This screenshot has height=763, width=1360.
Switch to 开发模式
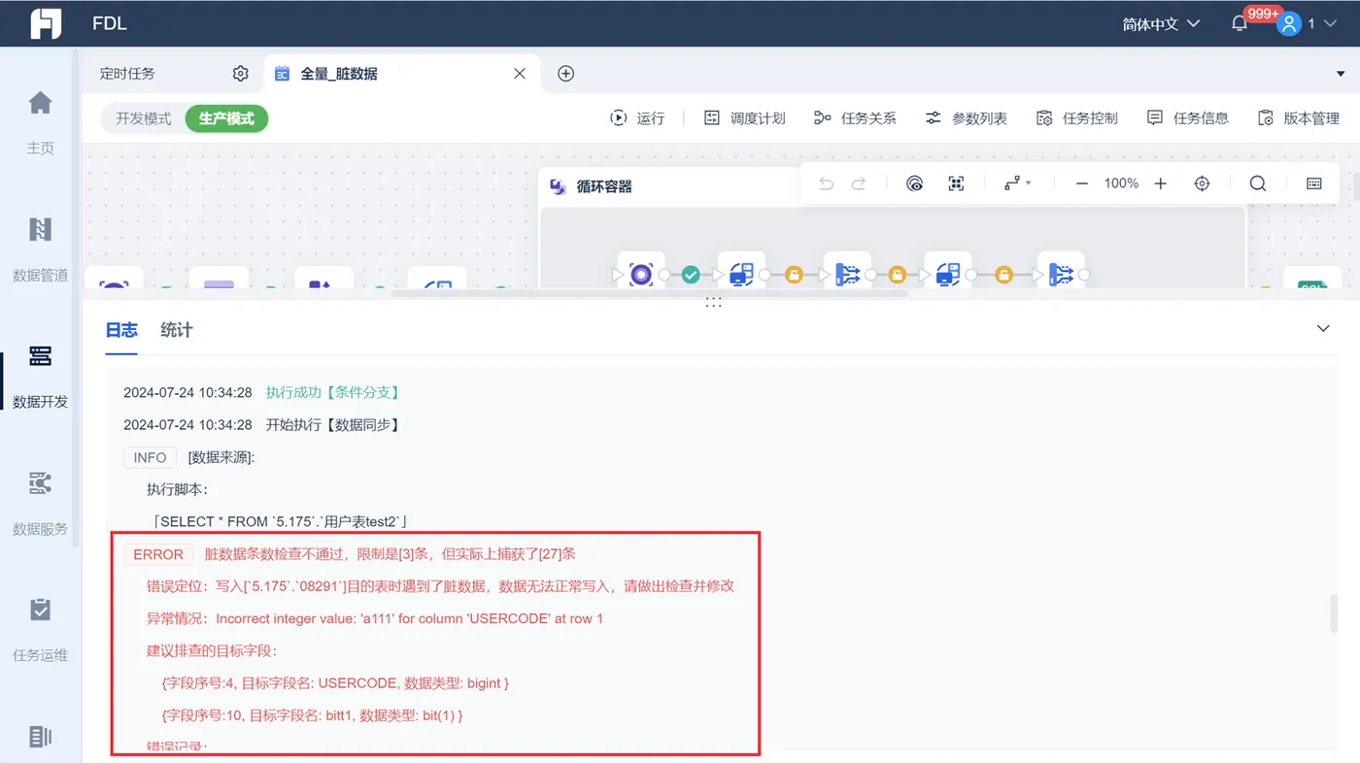point(144,118)
